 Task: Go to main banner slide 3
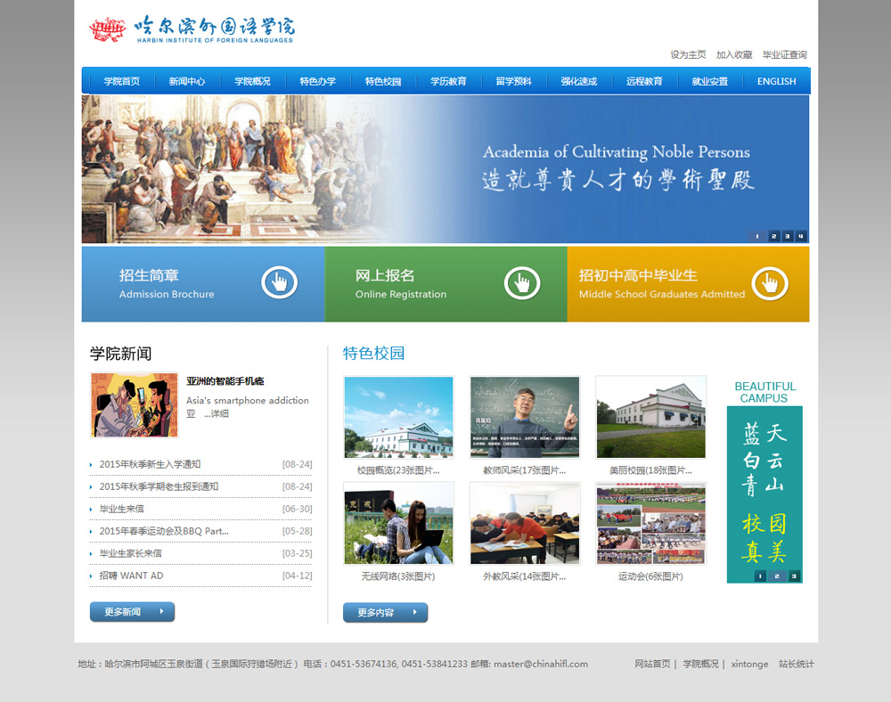(x=787, y=236)
